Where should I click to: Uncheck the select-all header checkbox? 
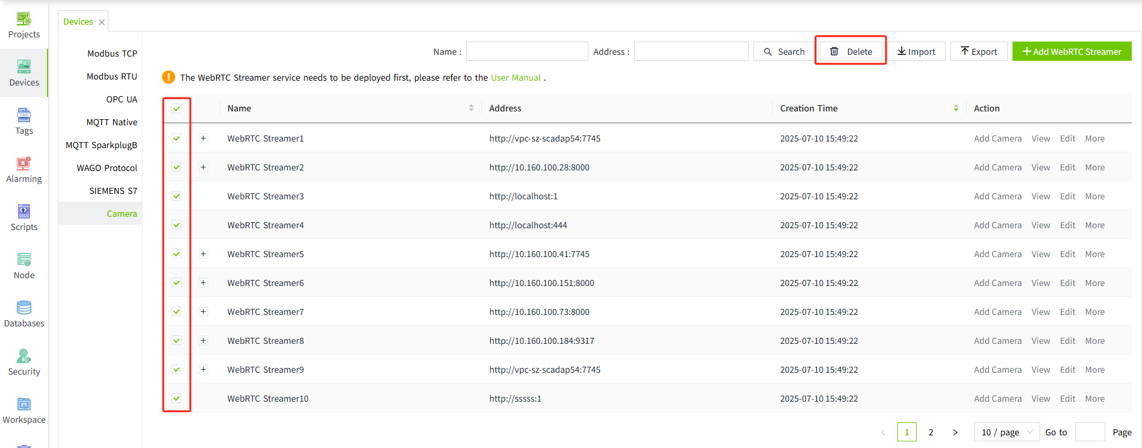(x=176, y=108)
